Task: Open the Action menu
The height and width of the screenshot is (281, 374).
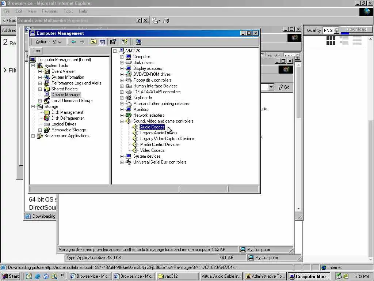Action: coord(42,42)
